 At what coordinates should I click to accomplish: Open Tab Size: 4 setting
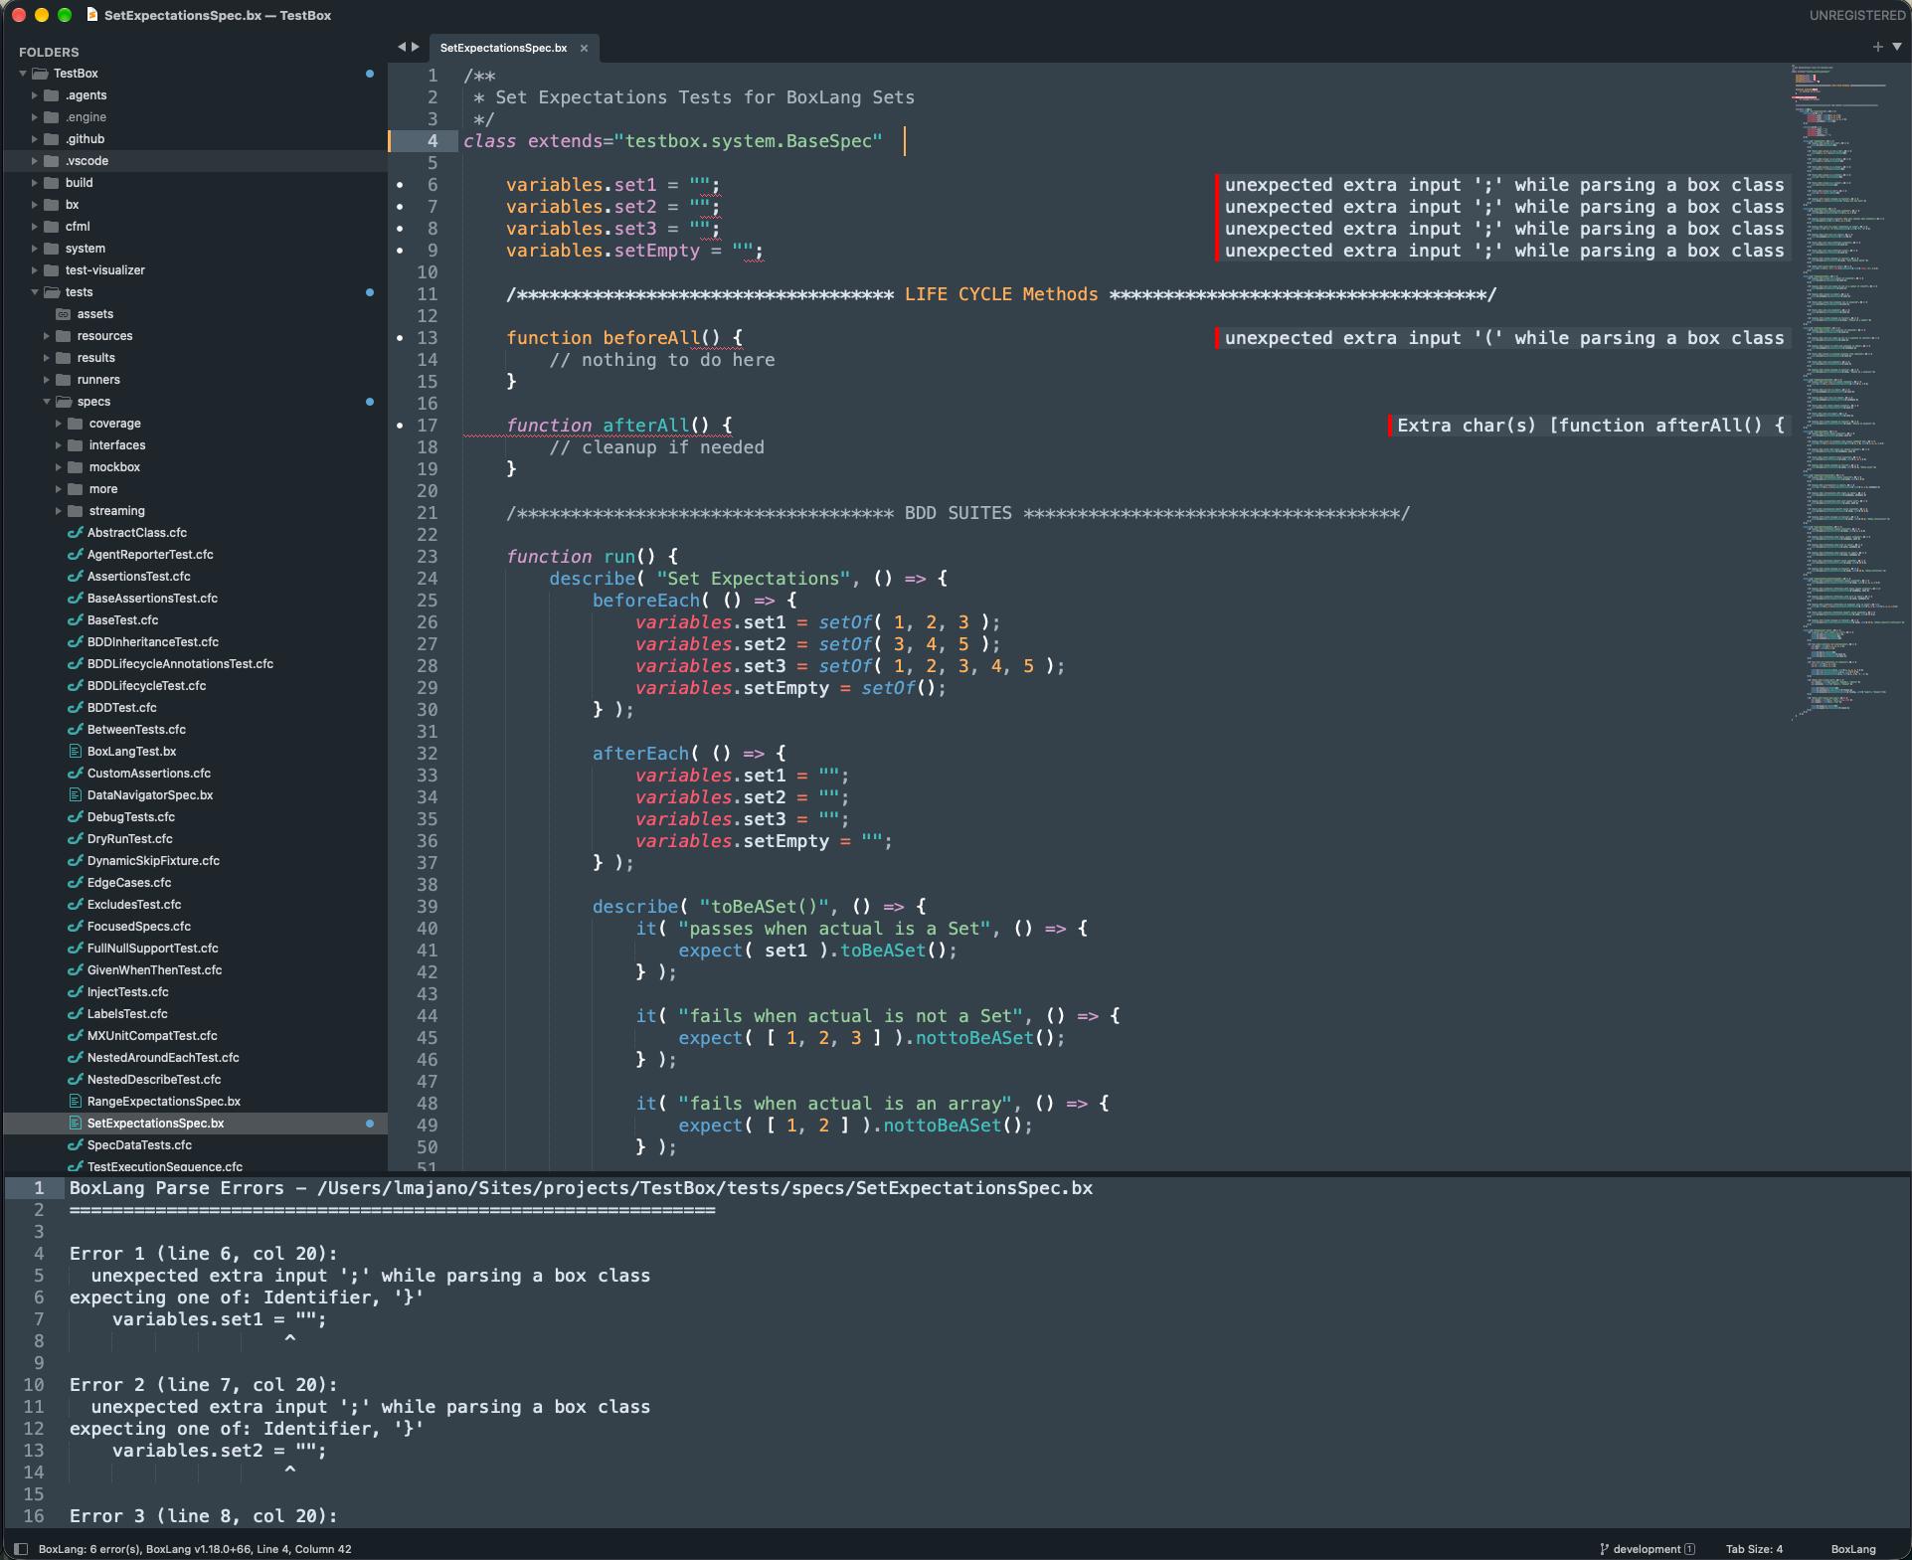point(1754,1549)
